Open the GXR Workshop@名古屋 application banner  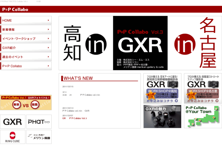[x=203, y=88]
